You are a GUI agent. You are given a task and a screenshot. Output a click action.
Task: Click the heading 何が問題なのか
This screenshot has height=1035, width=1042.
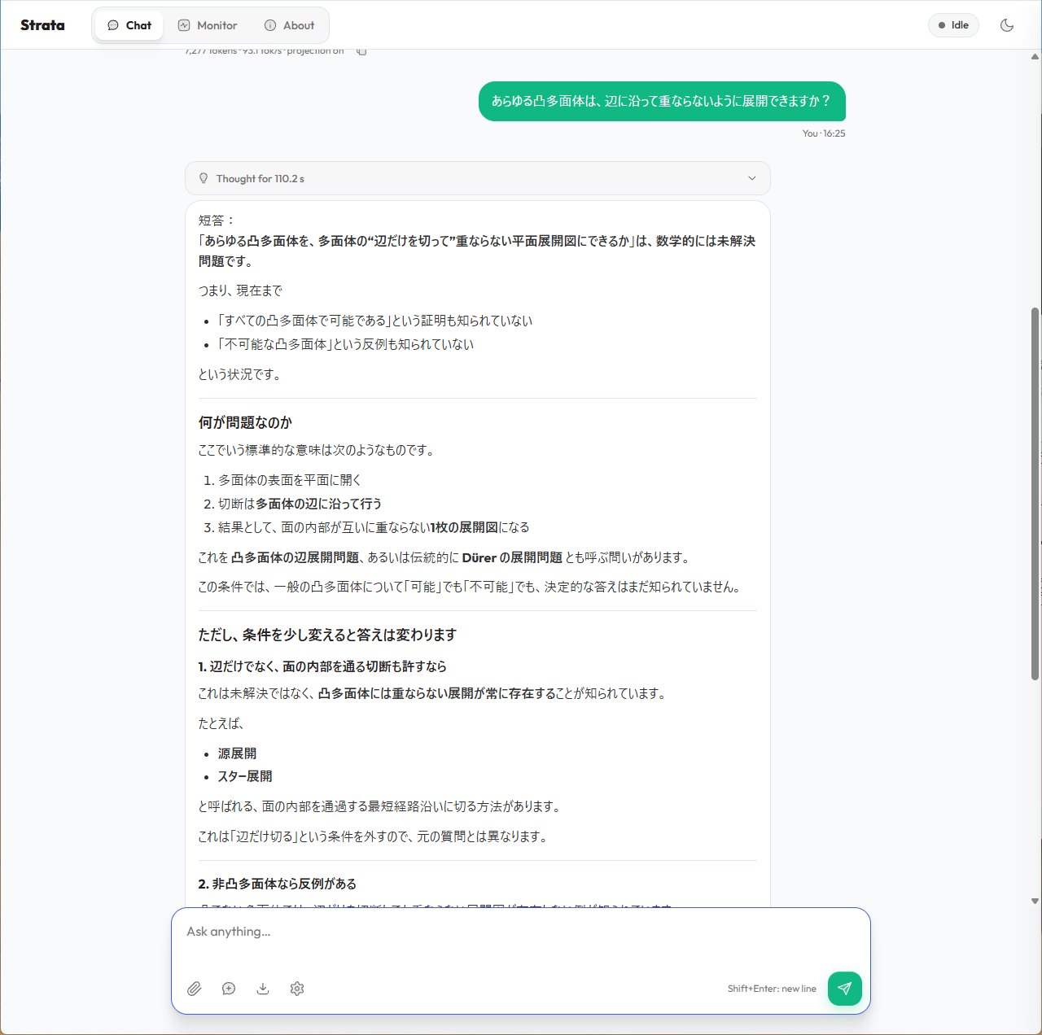[245, 422]
